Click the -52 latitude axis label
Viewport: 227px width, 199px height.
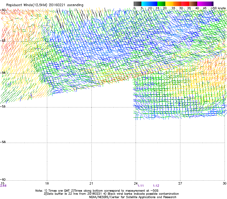[x=3, y=41]
